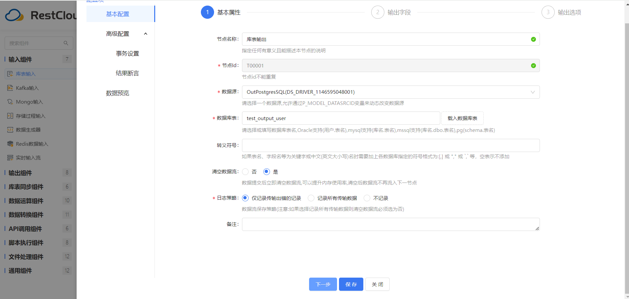629x299 pixels.
Task: Click Redis数据输入 component label
Action: click(32, 144)
